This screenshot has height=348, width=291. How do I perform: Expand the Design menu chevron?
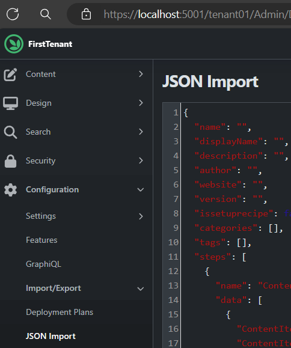141,103
